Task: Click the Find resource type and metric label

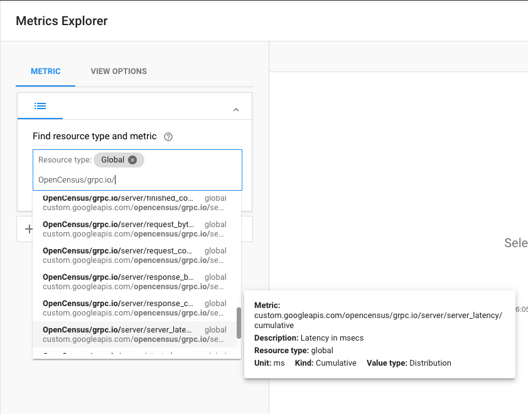Action: point(95,136)
